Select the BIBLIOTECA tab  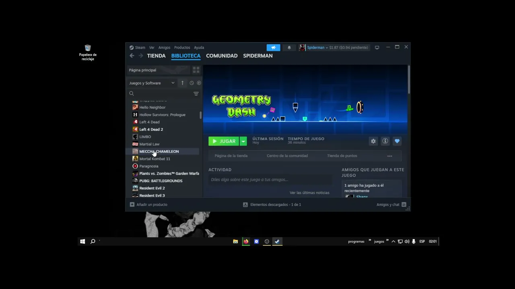point(186,56)
